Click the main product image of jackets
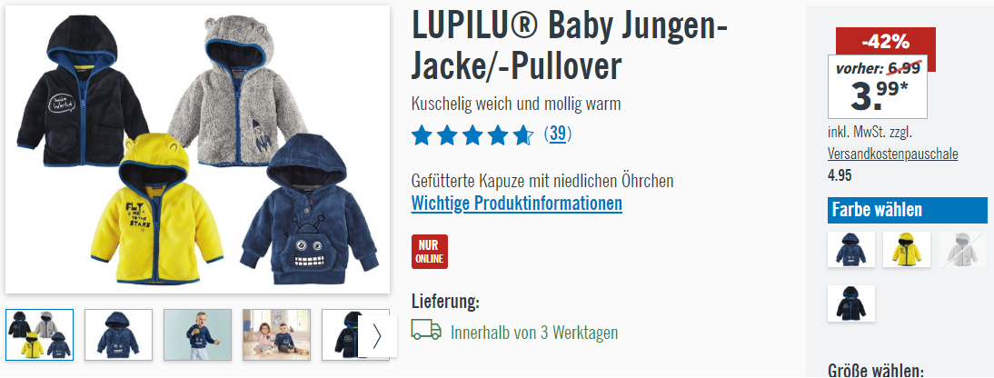 pyautogui.click(x=198, y=150)
